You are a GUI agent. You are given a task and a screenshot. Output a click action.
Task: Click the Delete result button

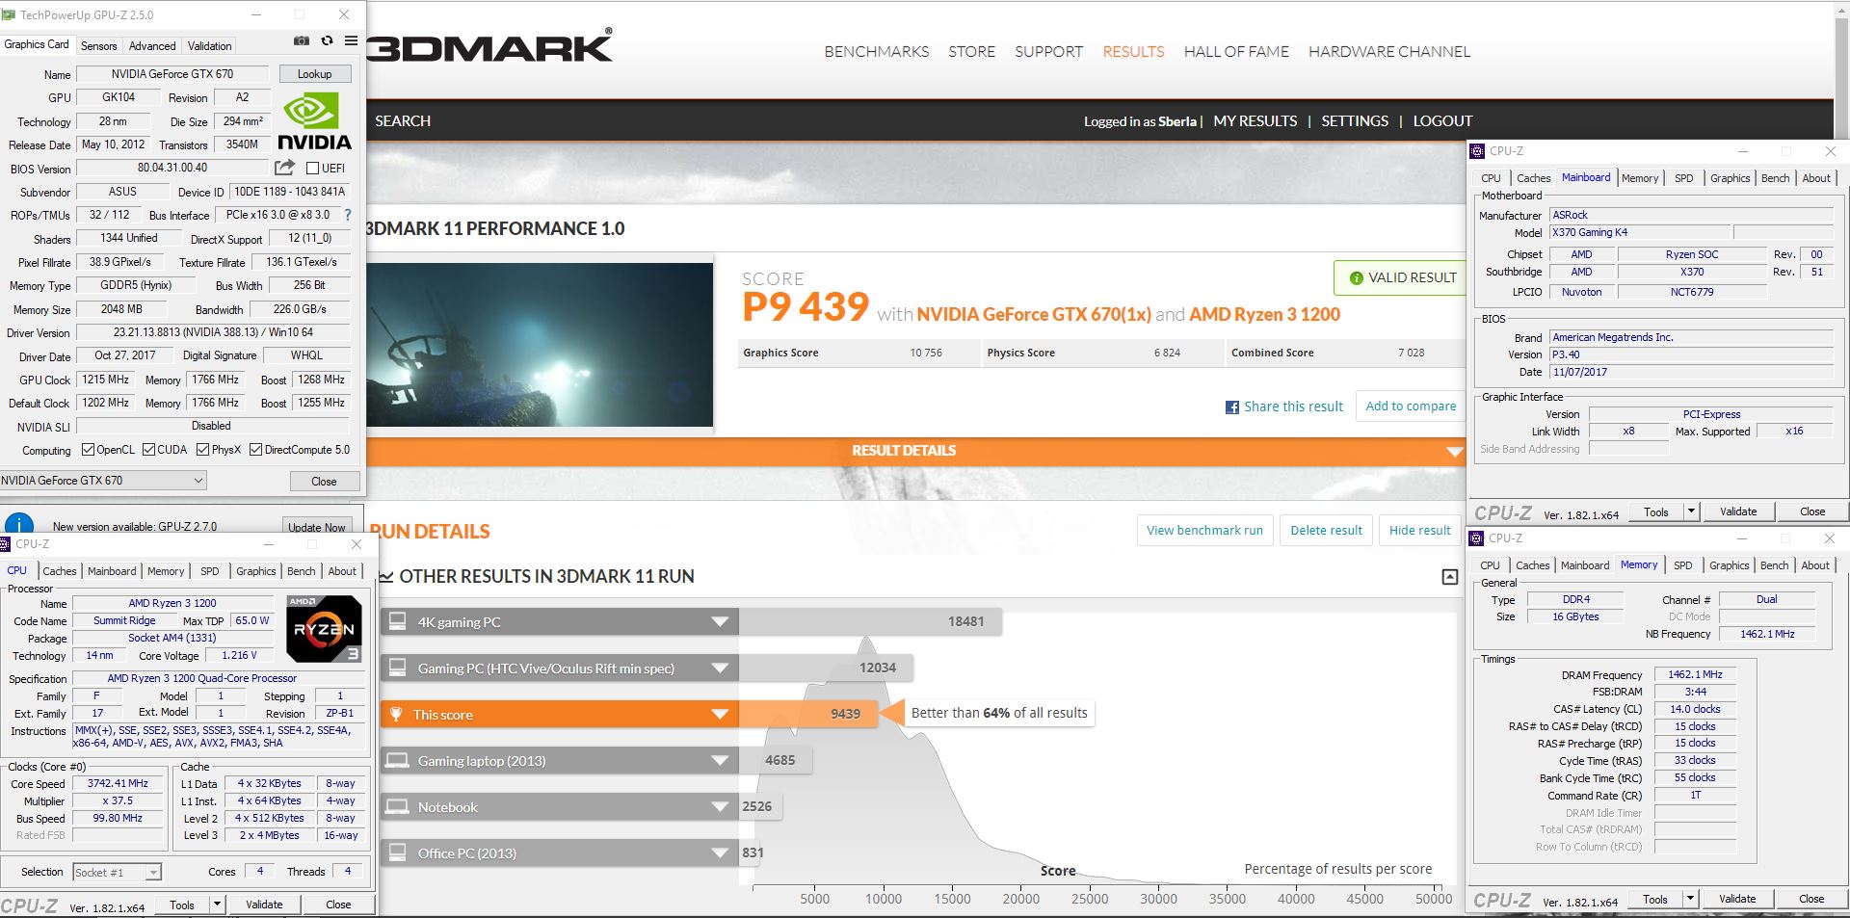click(1326, 531)
